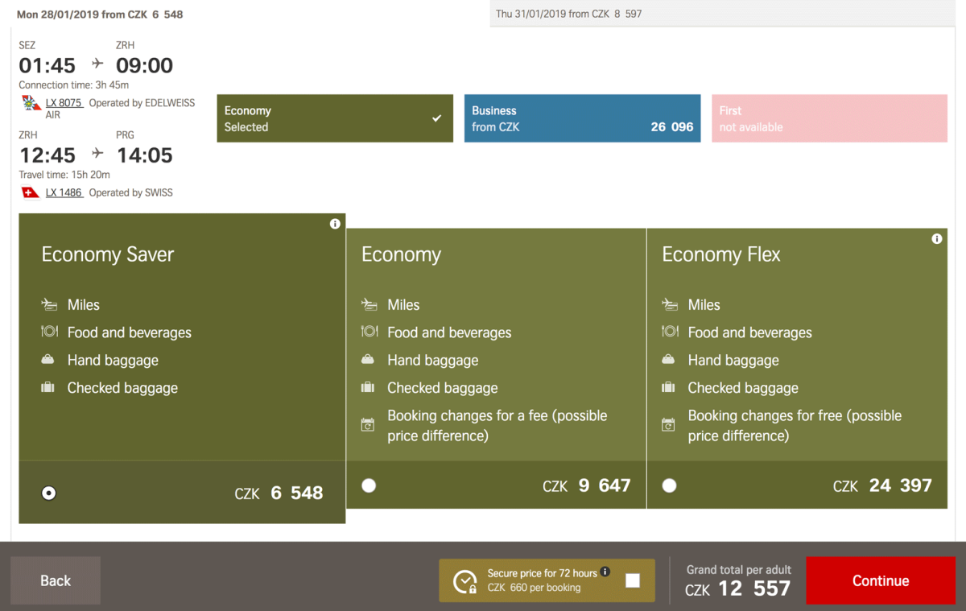
Task: Click the Back button
Action: [56, 580]
